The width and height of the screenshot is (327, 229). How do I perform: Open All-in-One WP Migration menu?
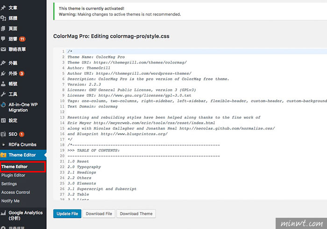tap(23, 107)
